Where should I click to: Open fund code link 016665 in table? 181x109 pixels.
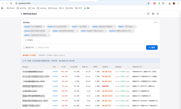pyautogui.click(x=55, y=72)
